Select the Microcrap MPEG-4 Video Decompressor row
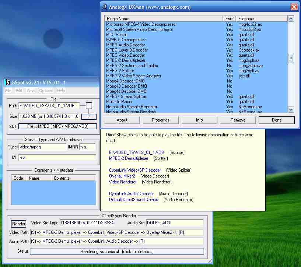The width and height of the screenshot is (301, 267). (196, 24)
